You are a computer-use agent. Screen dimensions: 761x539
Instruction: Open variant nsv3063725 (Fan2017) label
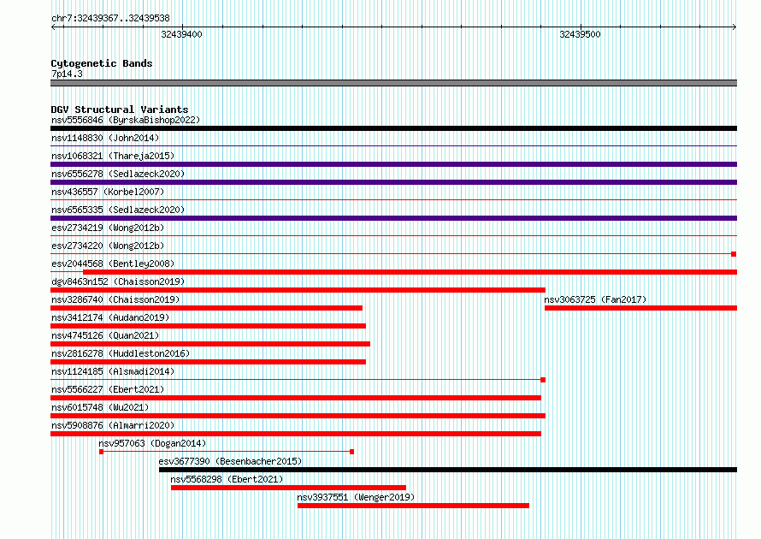595,299
